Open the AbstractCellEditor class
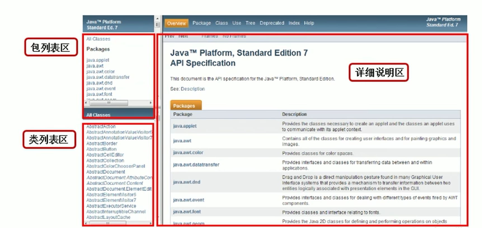Viewport: 482px width, 228px height. [105, 155]
